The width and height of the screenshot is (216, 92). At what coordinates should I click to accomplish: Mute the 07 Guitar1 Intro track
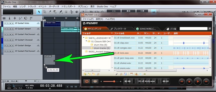point(5,23)
